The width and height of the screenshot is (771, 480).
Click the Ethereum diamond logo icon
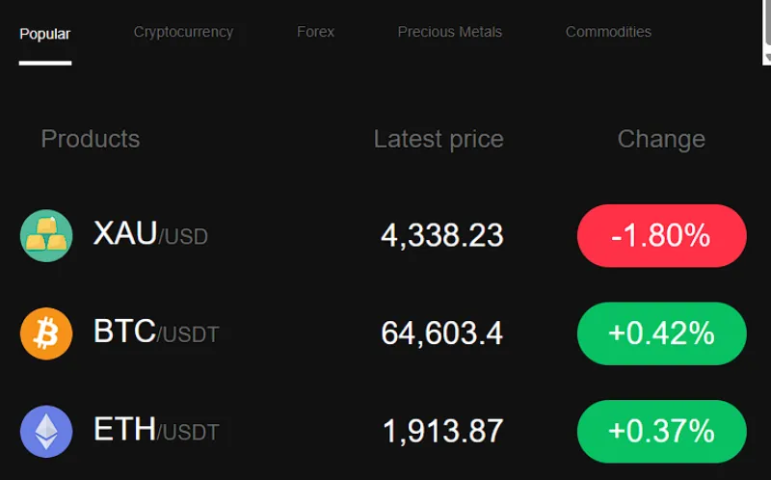click(46, 431)
